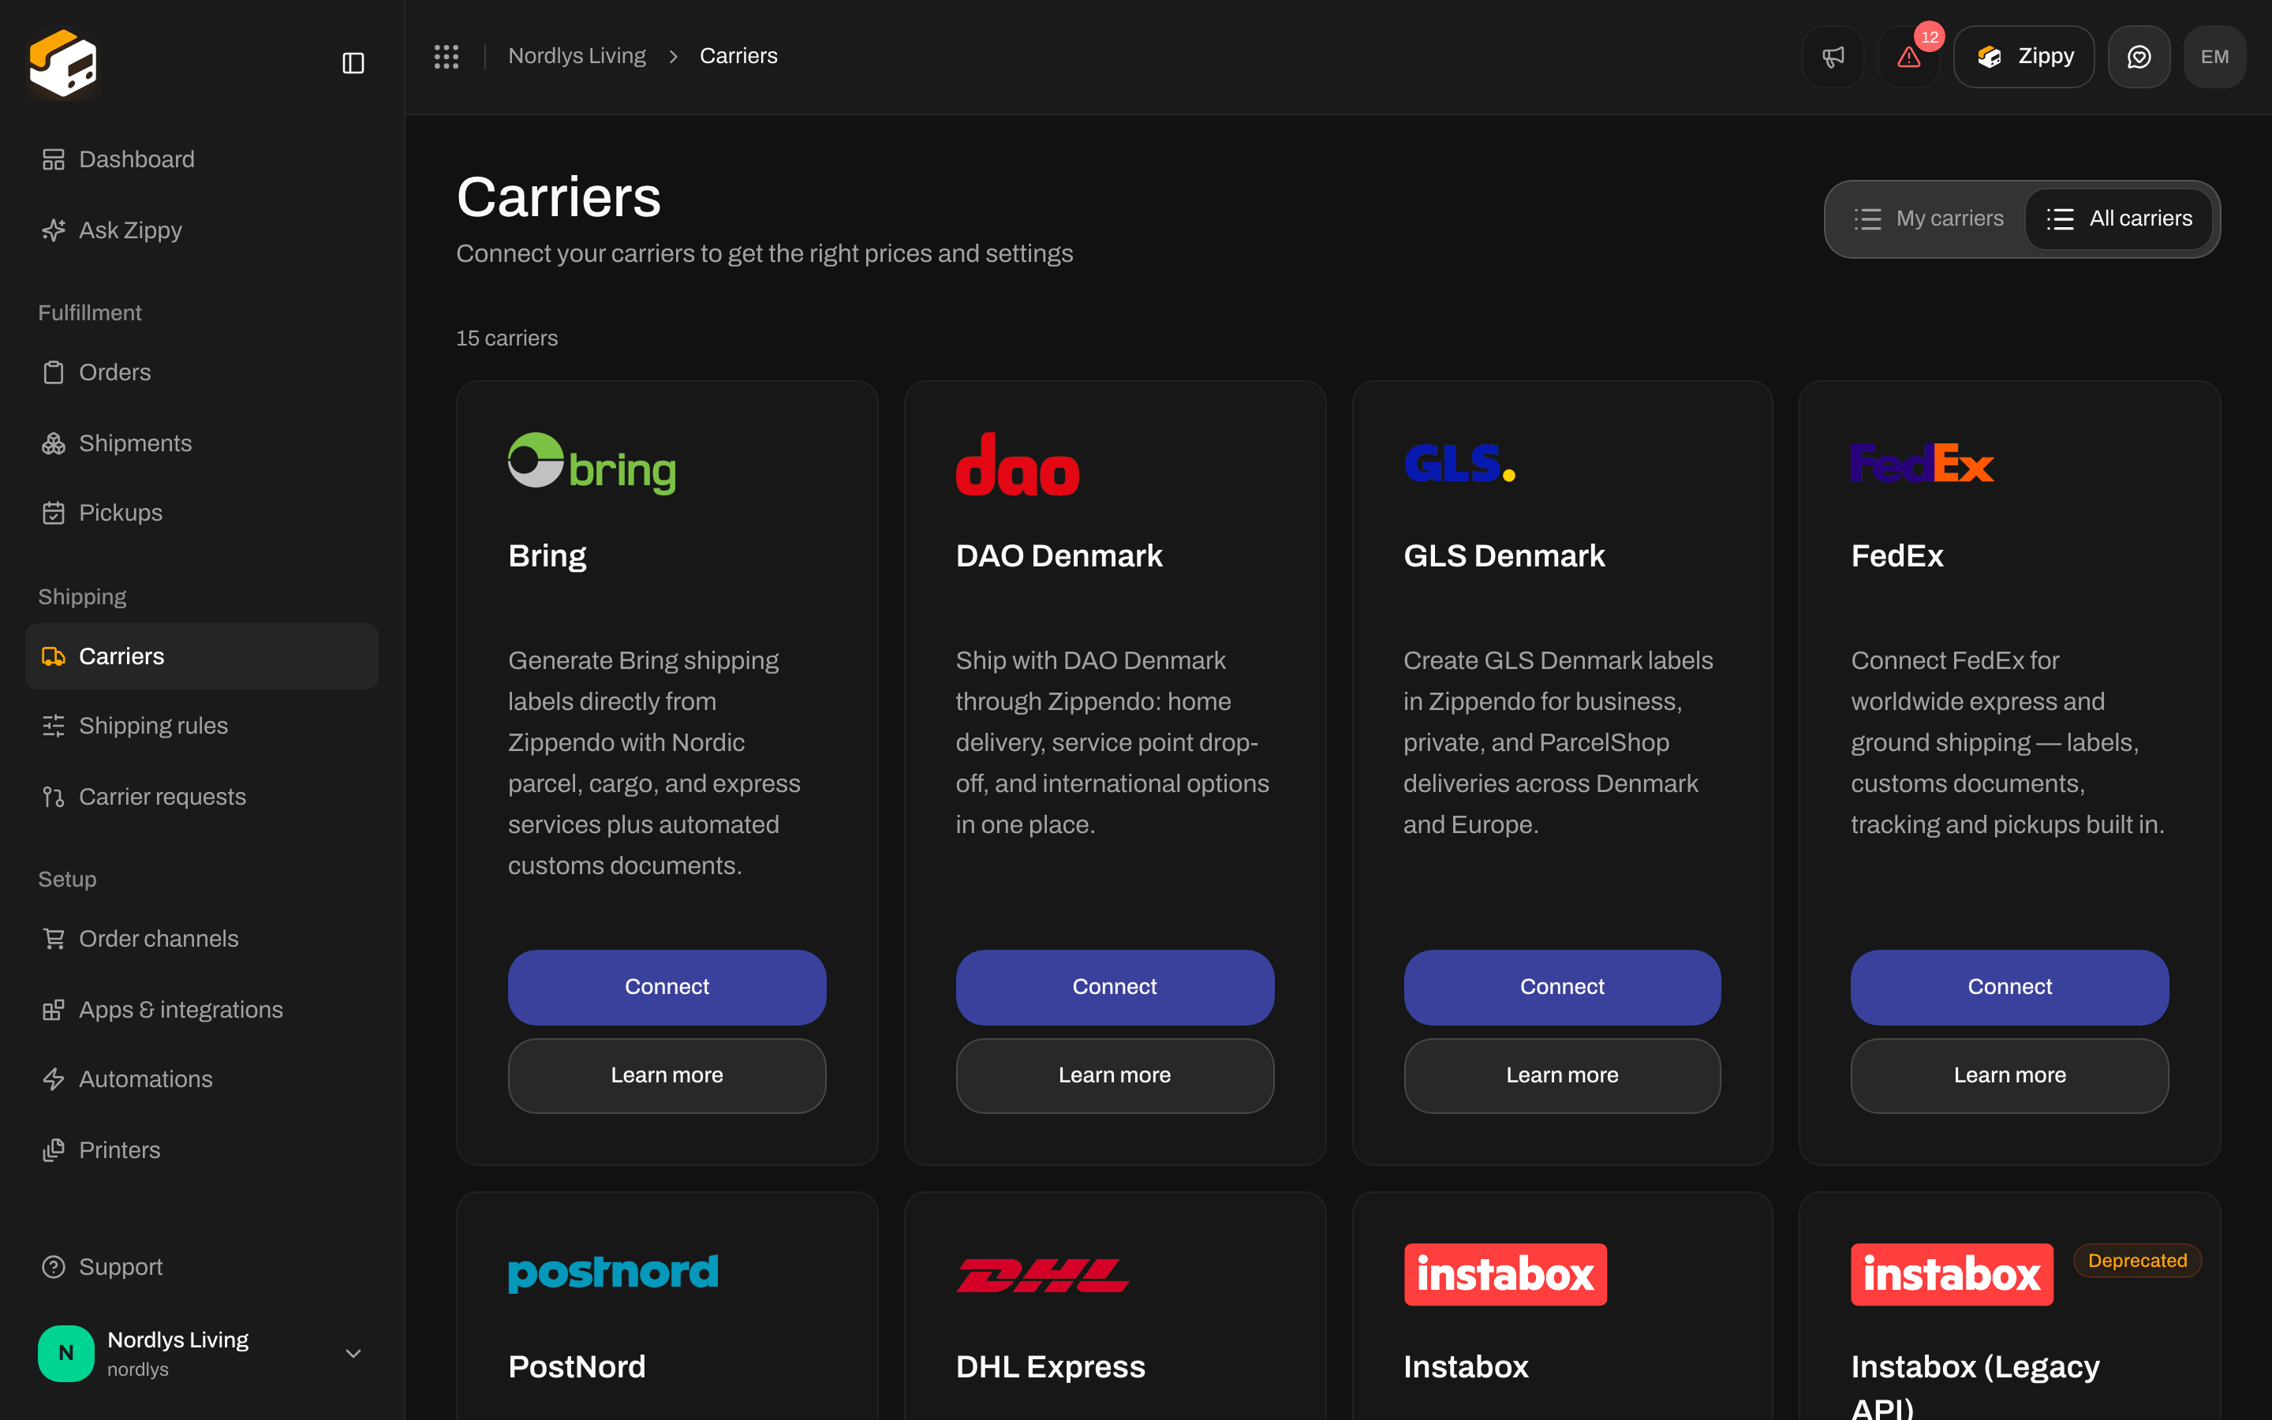
Task: Click Nordlys Living in the breadcrumb
Action: click(x=577, y=56)
